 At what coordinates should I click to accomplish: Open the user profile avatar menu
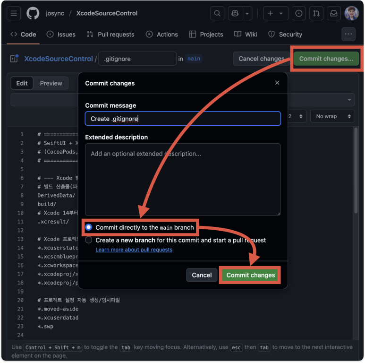[x=351, y=13]
